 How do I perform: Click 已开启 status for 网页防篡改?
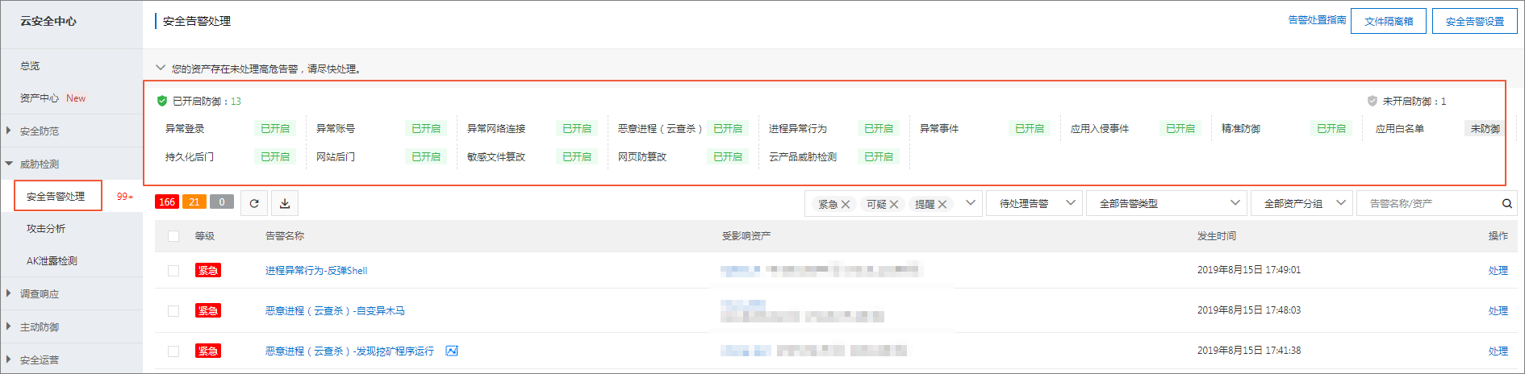[x=728, y=156]
